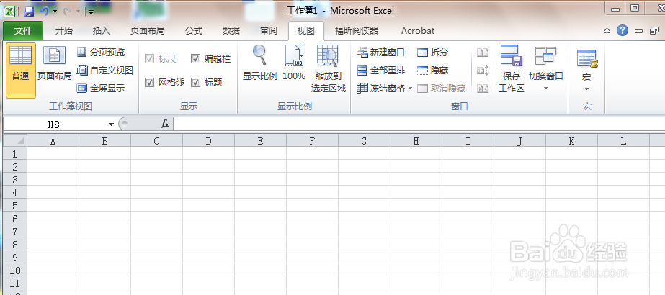
Task: Uncheck the Gridlines (网格线) checkbox
Action: 149,83
